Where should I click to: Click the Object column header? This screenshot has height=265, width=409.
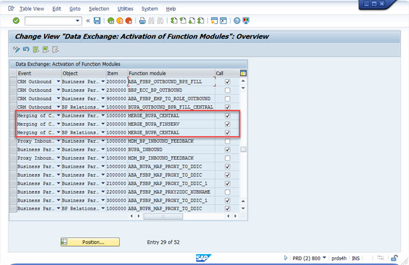(84, 73)
